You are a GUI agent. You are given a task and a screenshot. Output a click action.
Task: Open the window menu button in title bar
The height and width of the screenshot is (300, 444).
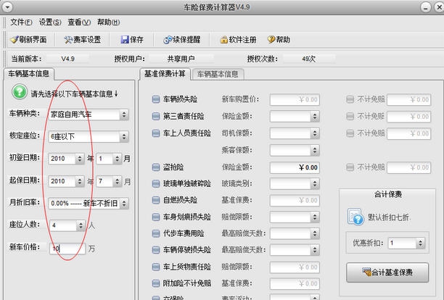pos(7,7)
